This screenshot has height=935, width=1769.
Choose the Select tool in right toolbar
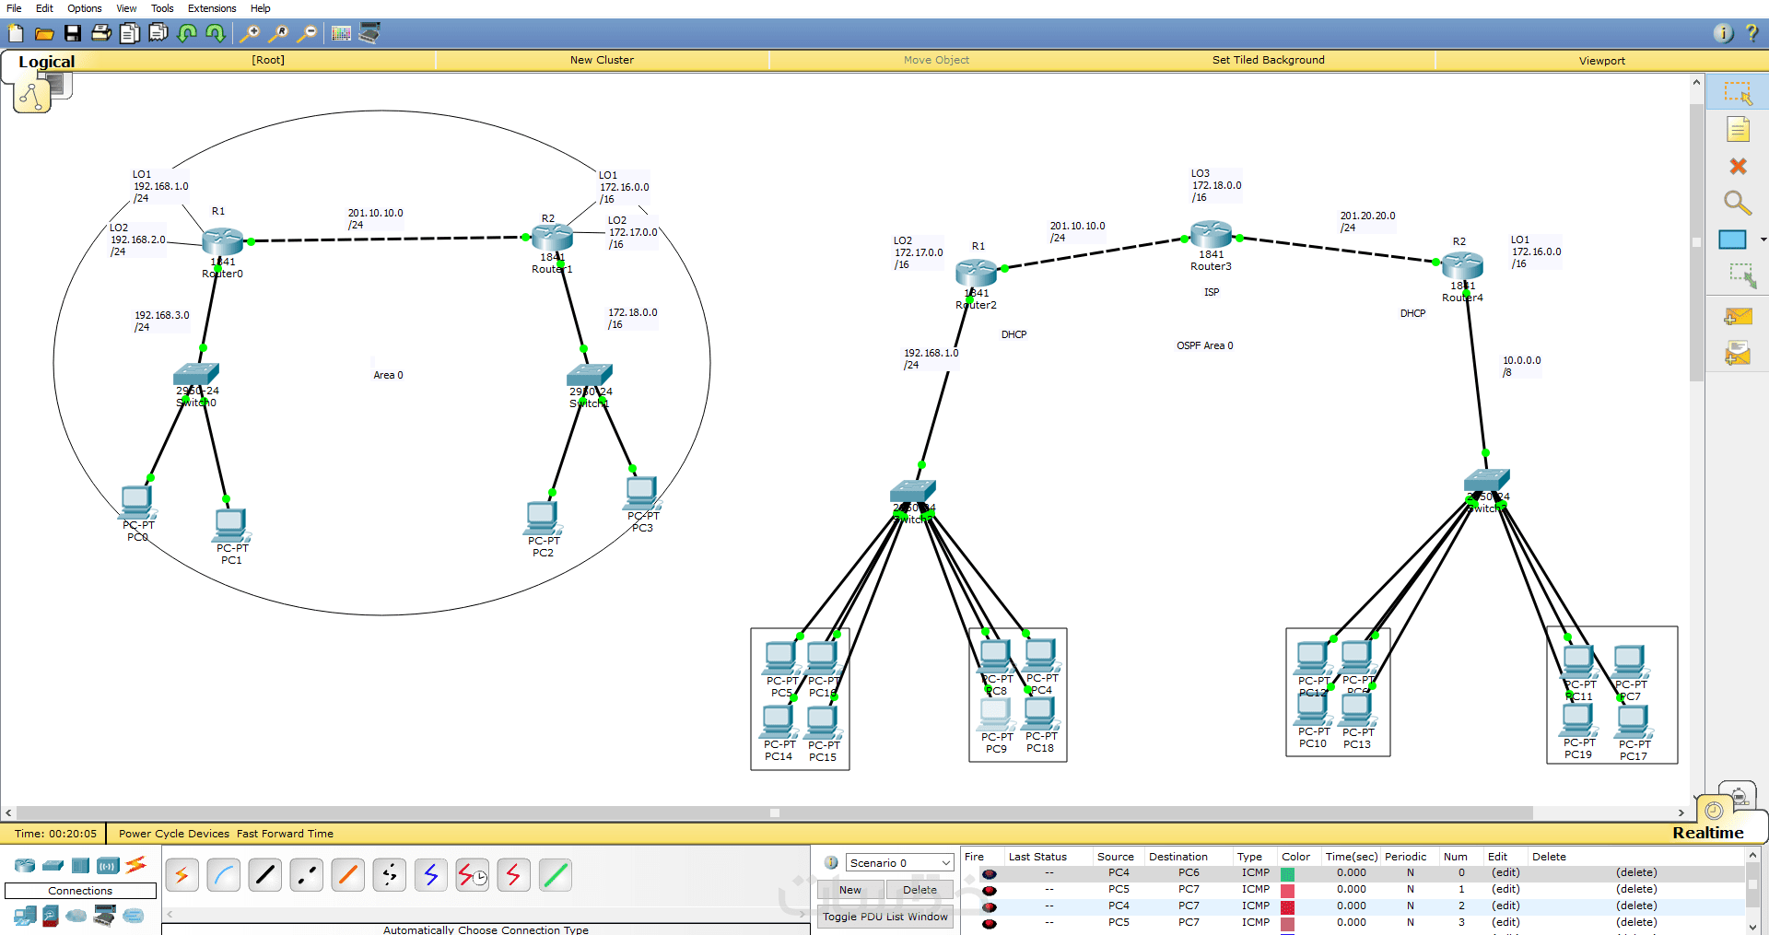pyautogui.click(x=1738, y=93)
